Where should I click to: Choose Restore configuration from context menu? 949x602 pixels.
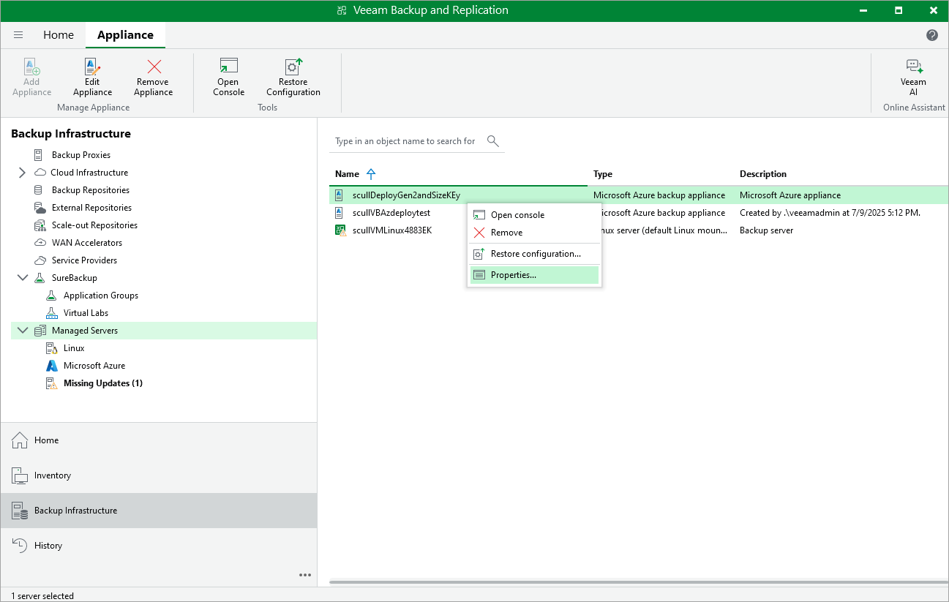(534, 254)
